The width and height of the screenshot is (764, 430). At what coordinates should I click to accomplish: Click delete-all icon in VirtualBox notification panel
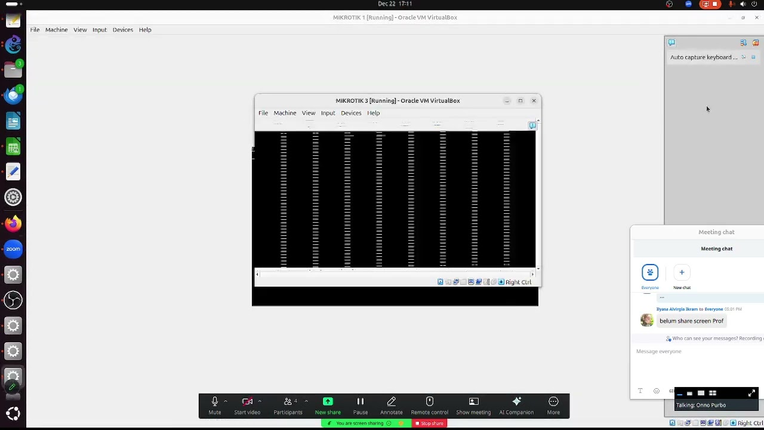click(x=756, y=43)
